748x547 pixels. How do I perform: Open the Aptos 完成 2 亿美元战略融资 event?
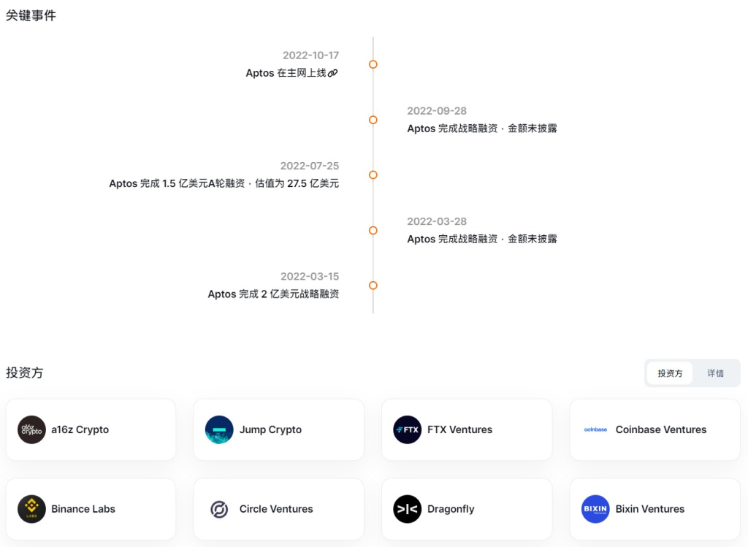[273, 294]
